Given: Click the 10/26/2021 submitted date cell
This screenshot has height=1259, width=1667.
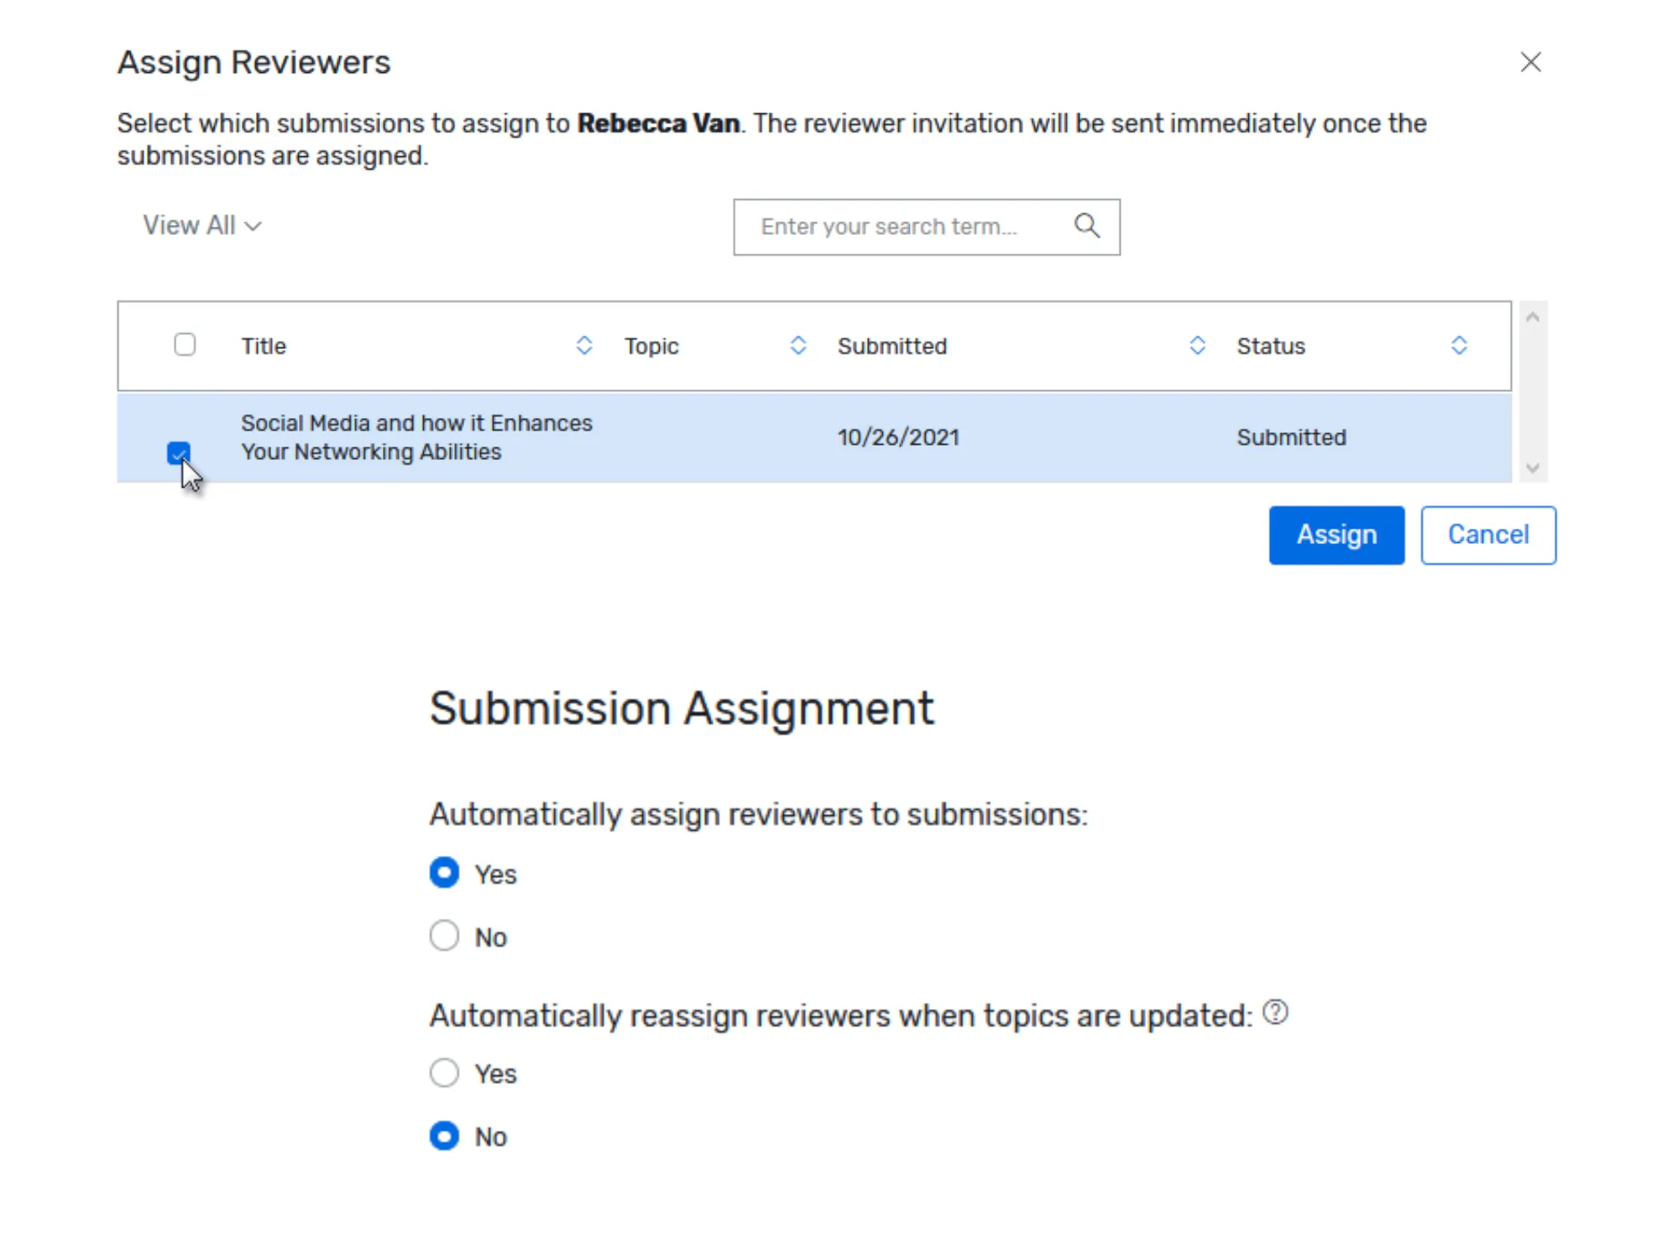Looking at the screenshot, I should point(898,437).
